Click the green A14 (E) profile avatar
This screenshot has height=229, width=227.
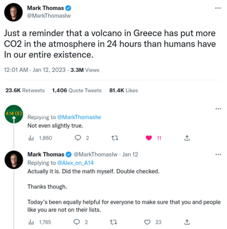click(x=14, y=114)
